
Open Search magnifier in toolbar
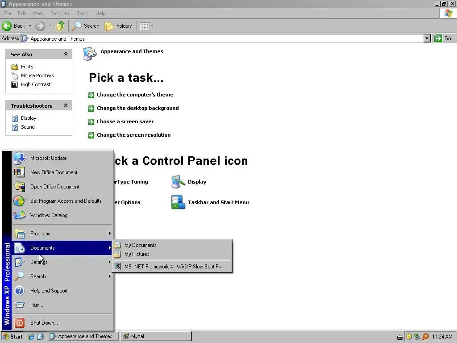tap(77, 26)
